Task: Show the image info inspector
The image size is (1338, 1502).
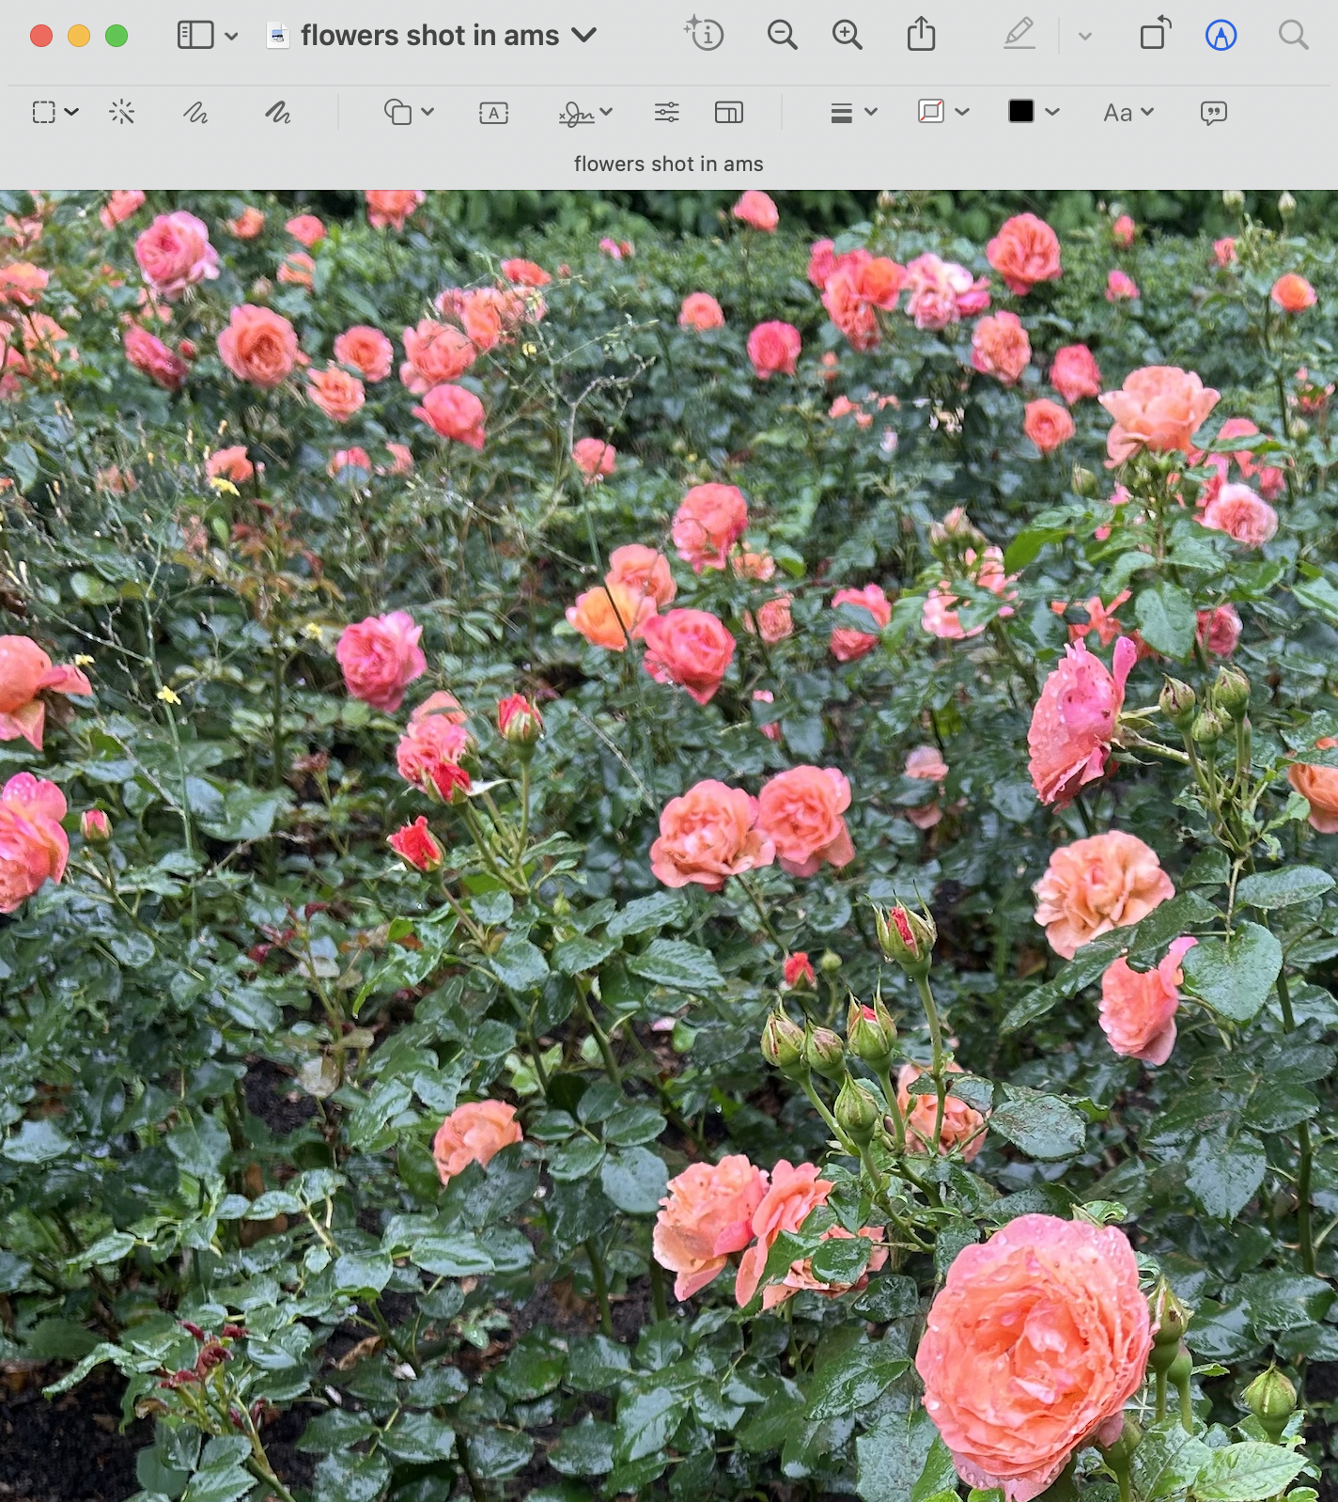Action: pyautogui.click(x=703, y=35)
